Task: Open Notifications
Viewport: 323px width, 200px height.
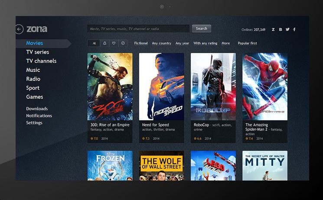Action: point(39,116)
